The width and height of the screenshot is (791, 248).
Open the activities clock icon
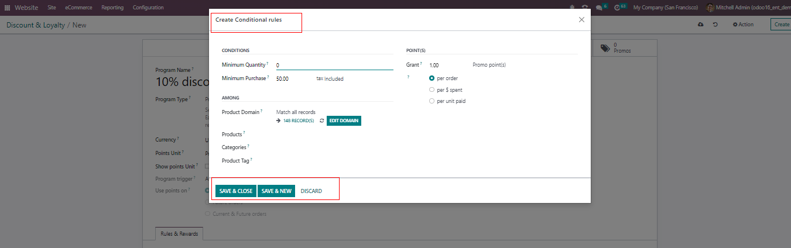point(617,8)
